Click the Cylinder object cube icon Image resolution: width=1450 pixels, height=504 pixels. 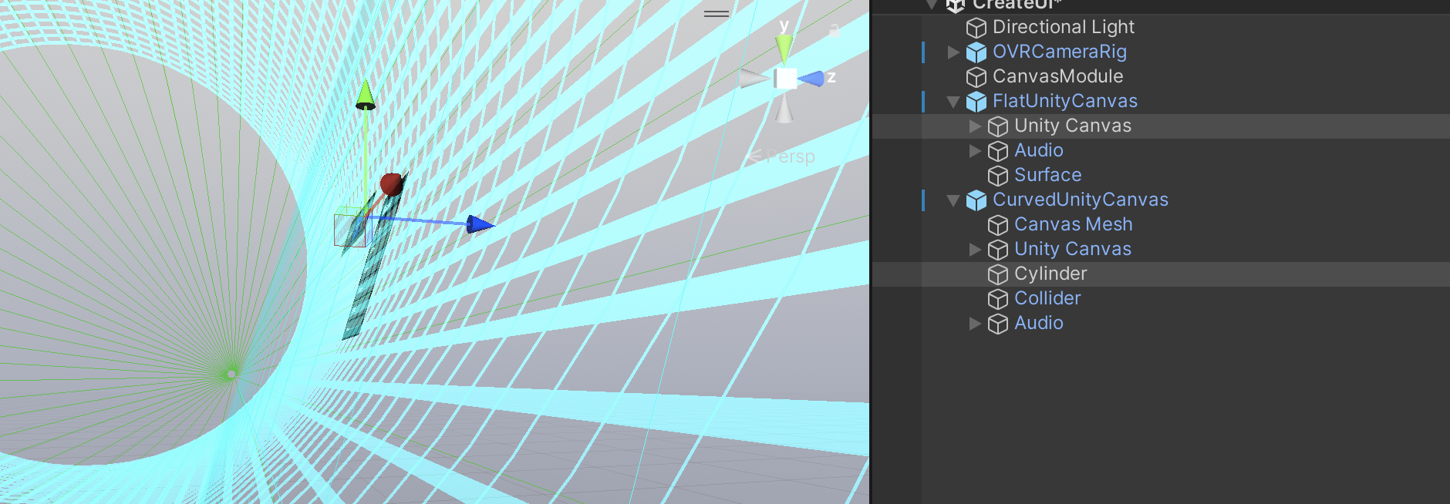click(998, 274)
